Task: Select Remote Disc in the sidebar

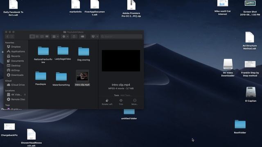Action: (16, 99)
